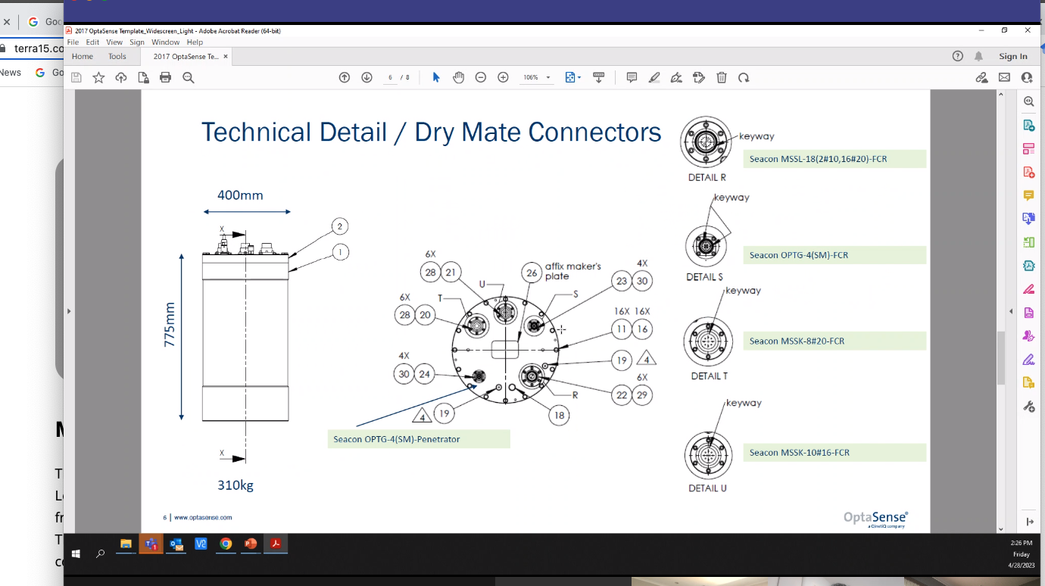Go to the previous page with the up arrow

point(345,77)
